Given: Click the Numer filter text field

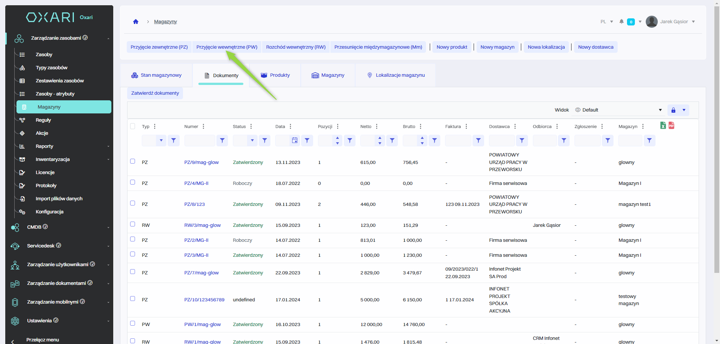Looking at the screenshot, I should click(199, 140).
